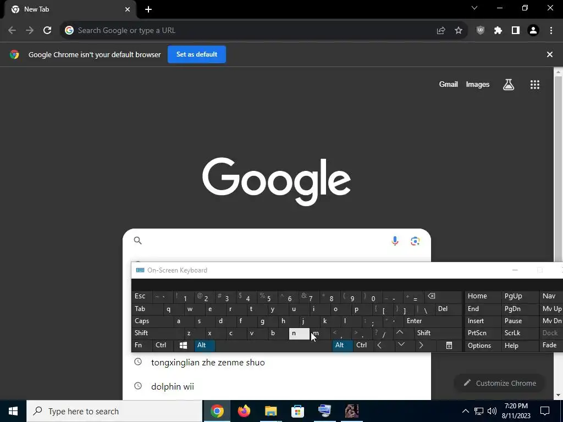
Task: Click the browser forward arrow
Action: (30, 31)
